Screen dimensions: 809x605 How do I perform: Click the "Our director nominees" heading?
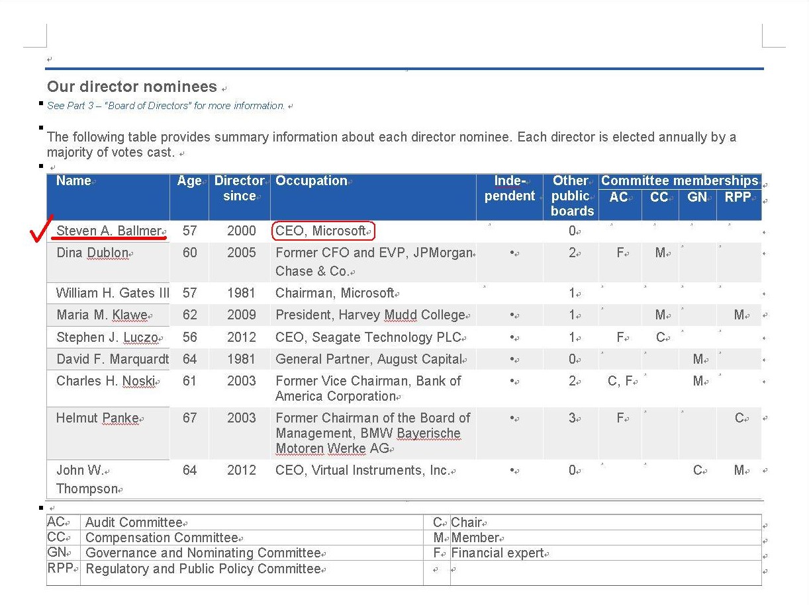tap(132, 87)
